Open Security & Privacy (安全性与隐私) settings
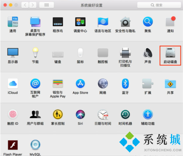183x156 pixels. click(x=125, y=25)
